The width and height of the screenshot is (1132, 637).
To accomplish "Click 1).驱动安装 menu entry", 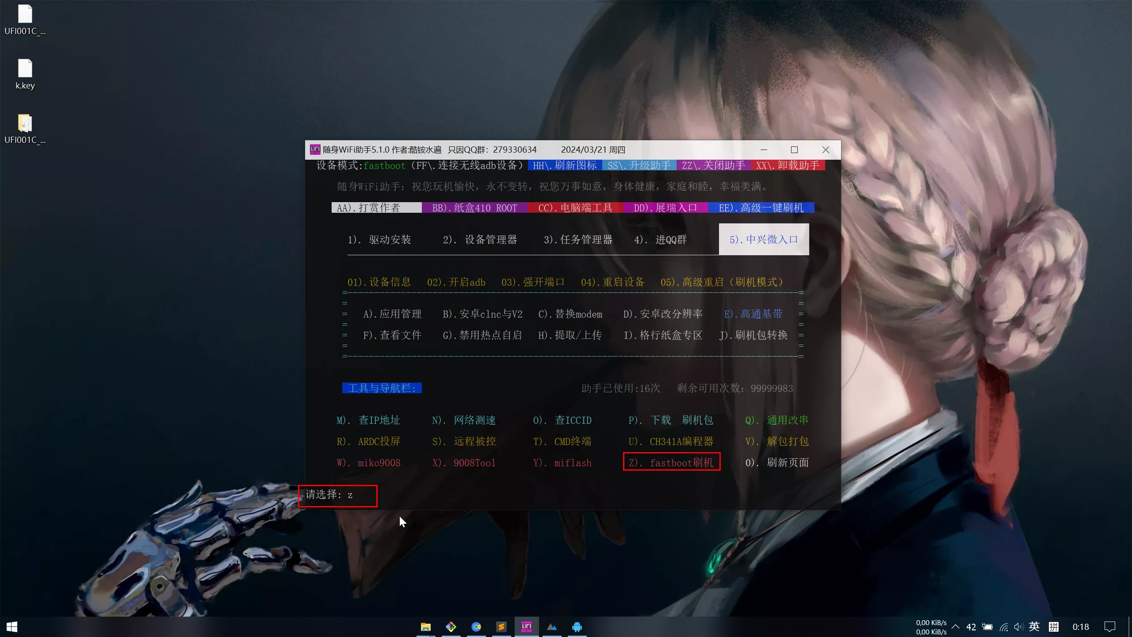I will (x=379, y=240).
